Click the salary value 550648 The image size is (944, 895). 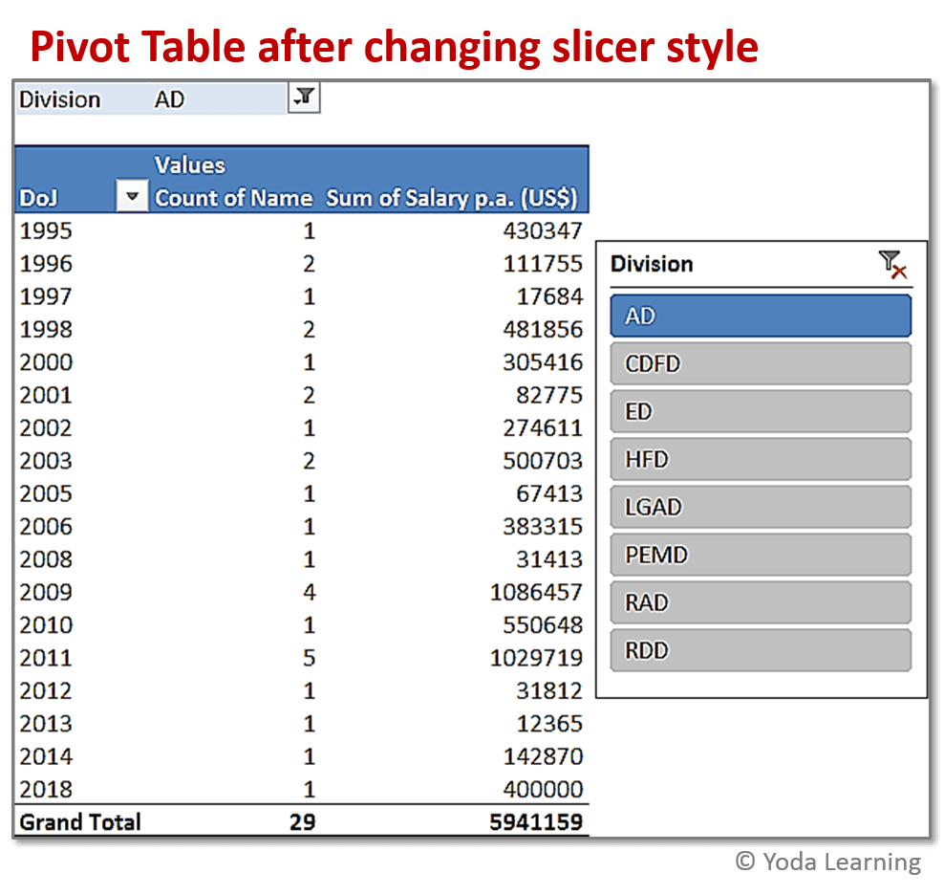(543, 625)
